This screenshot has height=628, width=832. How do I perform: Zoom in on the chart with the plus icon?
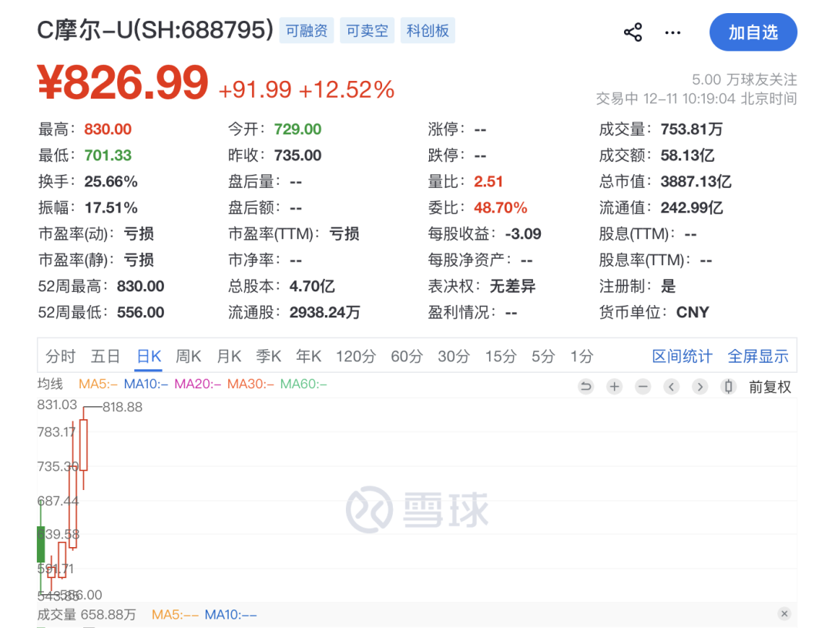[x=614, y=387]
